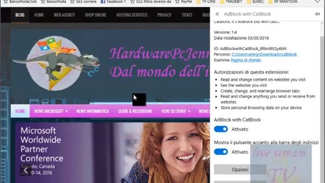Toggle the AdBlock with CatBlock Attivato switch
Viewport: 325px width, 183px height.
coord(221,129)
